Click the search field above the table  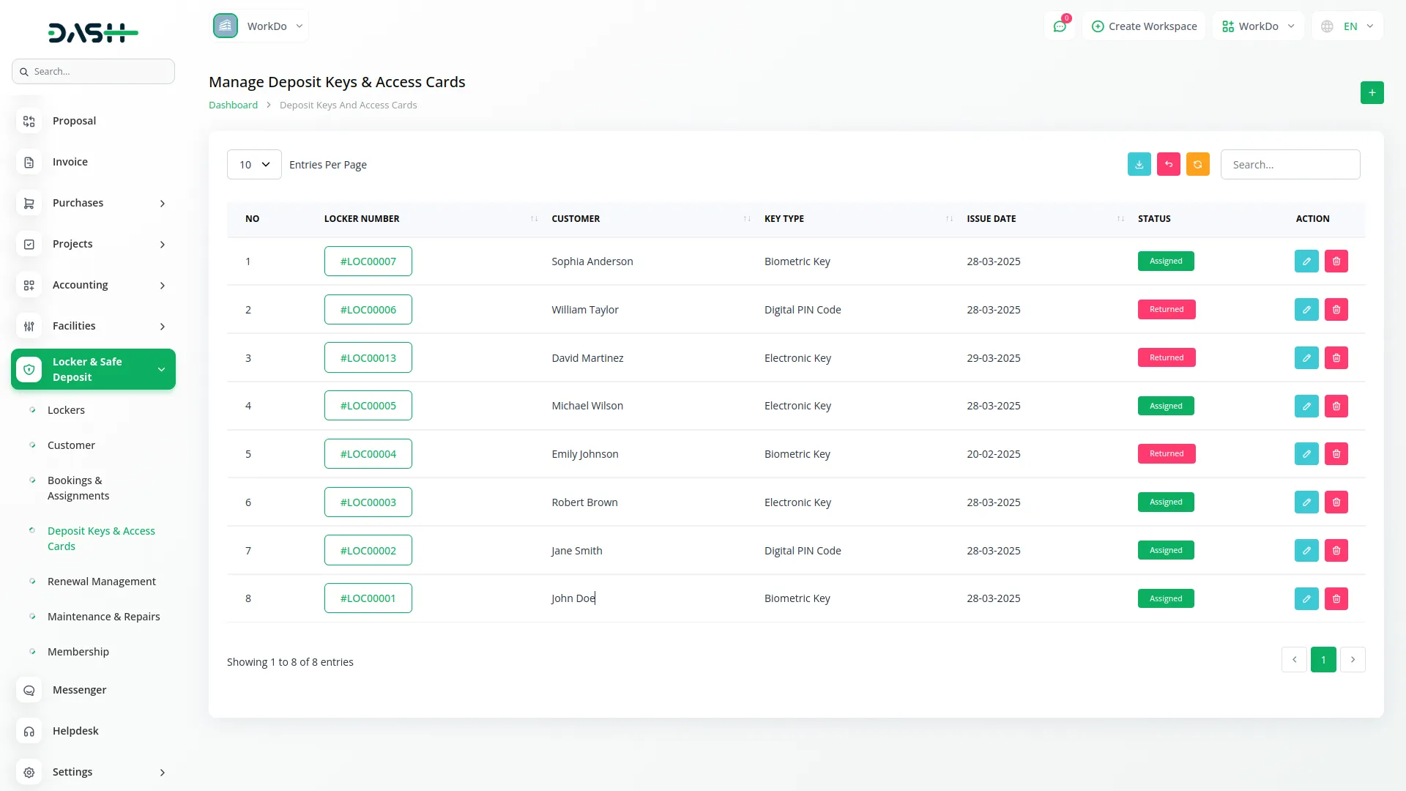click(x=1291, y=164)
